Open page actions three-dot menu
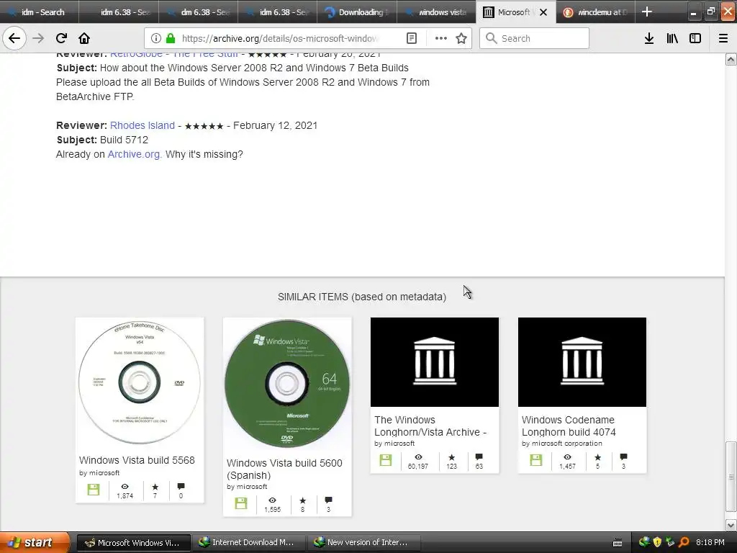This screenshot has height=553, width=737. click(441, 39)
